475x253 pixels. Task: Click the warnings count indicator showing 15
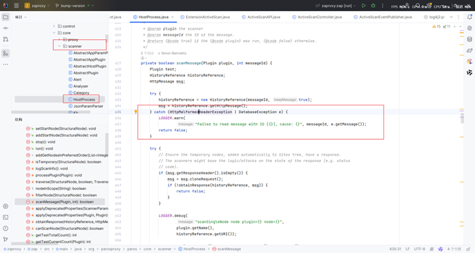coord(436,27)
